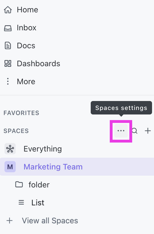Image resolution: width=154 pixels, height=234 pixels.
Task: Expand the More vertical dots menu
Action: coord(8,81)
